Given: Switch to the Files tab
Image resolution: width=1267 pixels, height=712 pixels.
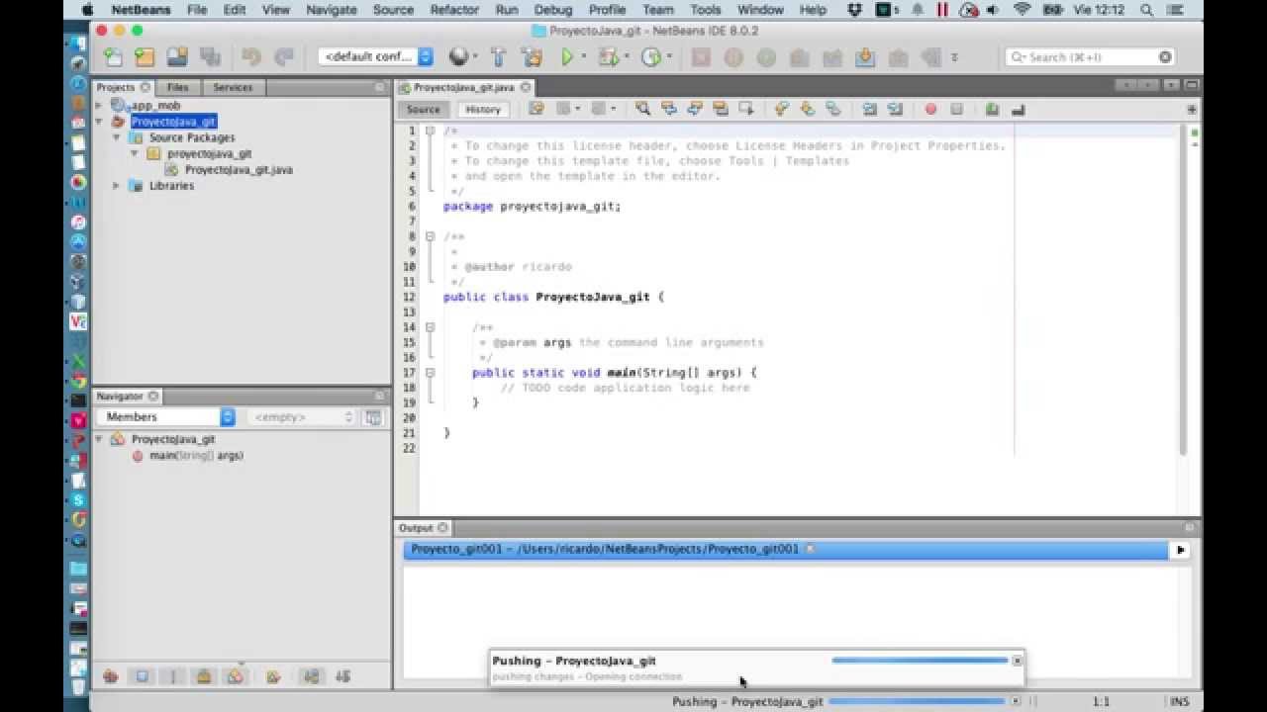Looking at the screenshot, I should pos(177,87).
